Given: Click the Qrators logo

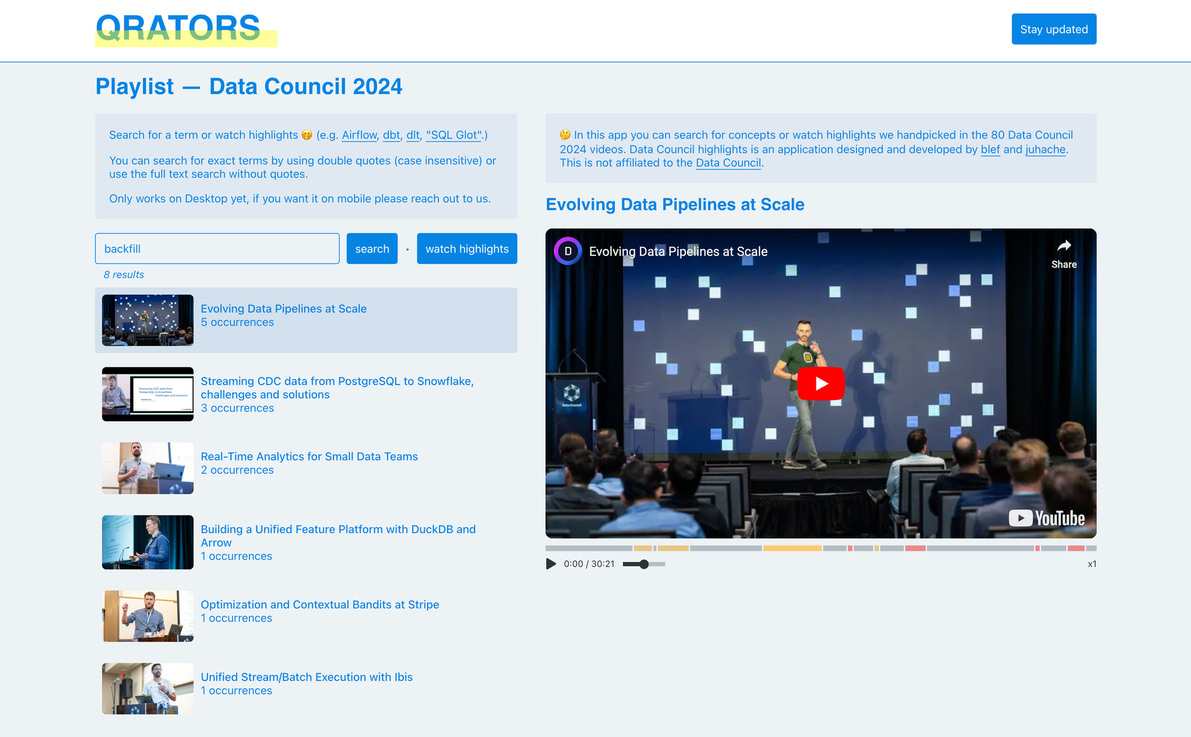Looking at the screenshot, I should (179, 29).
